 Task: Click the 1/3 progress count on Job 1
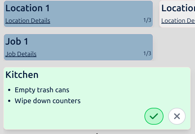147,53
